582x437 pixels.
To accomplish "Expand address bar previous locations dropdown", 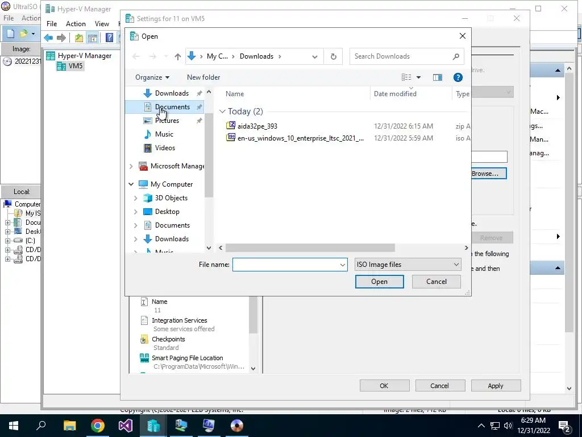I will tap(315, 56).
